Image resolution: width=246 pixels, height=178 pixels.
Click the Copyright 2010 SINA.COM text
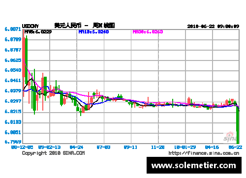(x=53, y=153)
